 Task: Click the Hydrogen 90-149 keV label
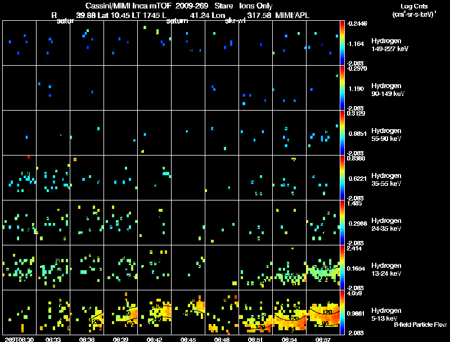pyautogui.click(x=388, y=90)
